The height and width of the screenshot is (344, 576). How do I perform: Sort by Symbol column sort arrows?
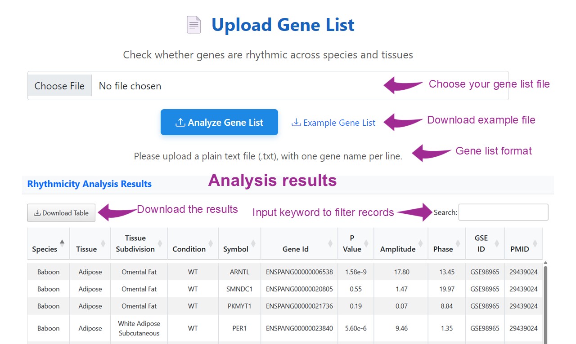click(253, 243)
